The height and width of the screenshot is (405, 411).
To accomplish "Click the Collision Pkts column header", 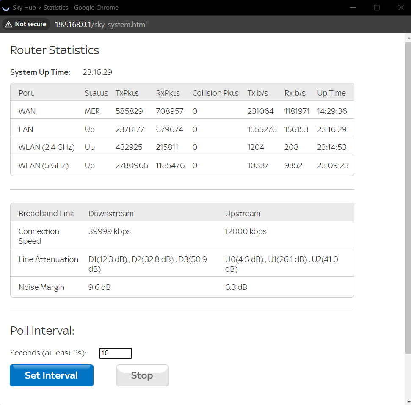I will [x=215, y=93].
